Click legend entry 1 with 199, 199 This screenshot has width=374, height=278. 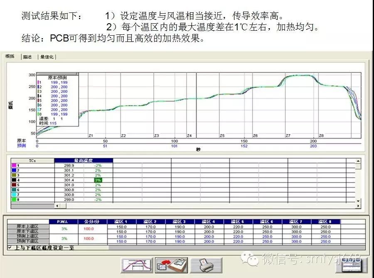click(x=52, y=82)
